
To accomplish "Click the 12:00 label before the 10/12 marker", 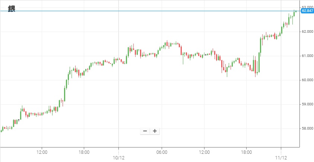I will 42,152.
